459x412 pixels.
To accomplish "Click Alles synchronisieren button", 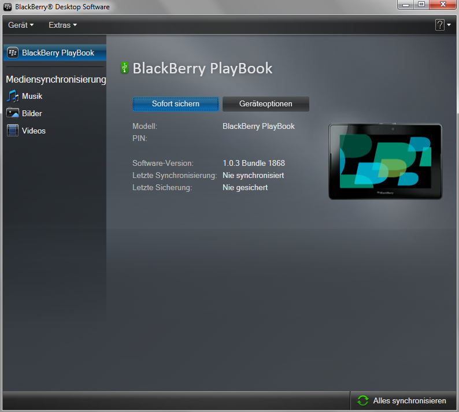I will (x=403, y=400).
